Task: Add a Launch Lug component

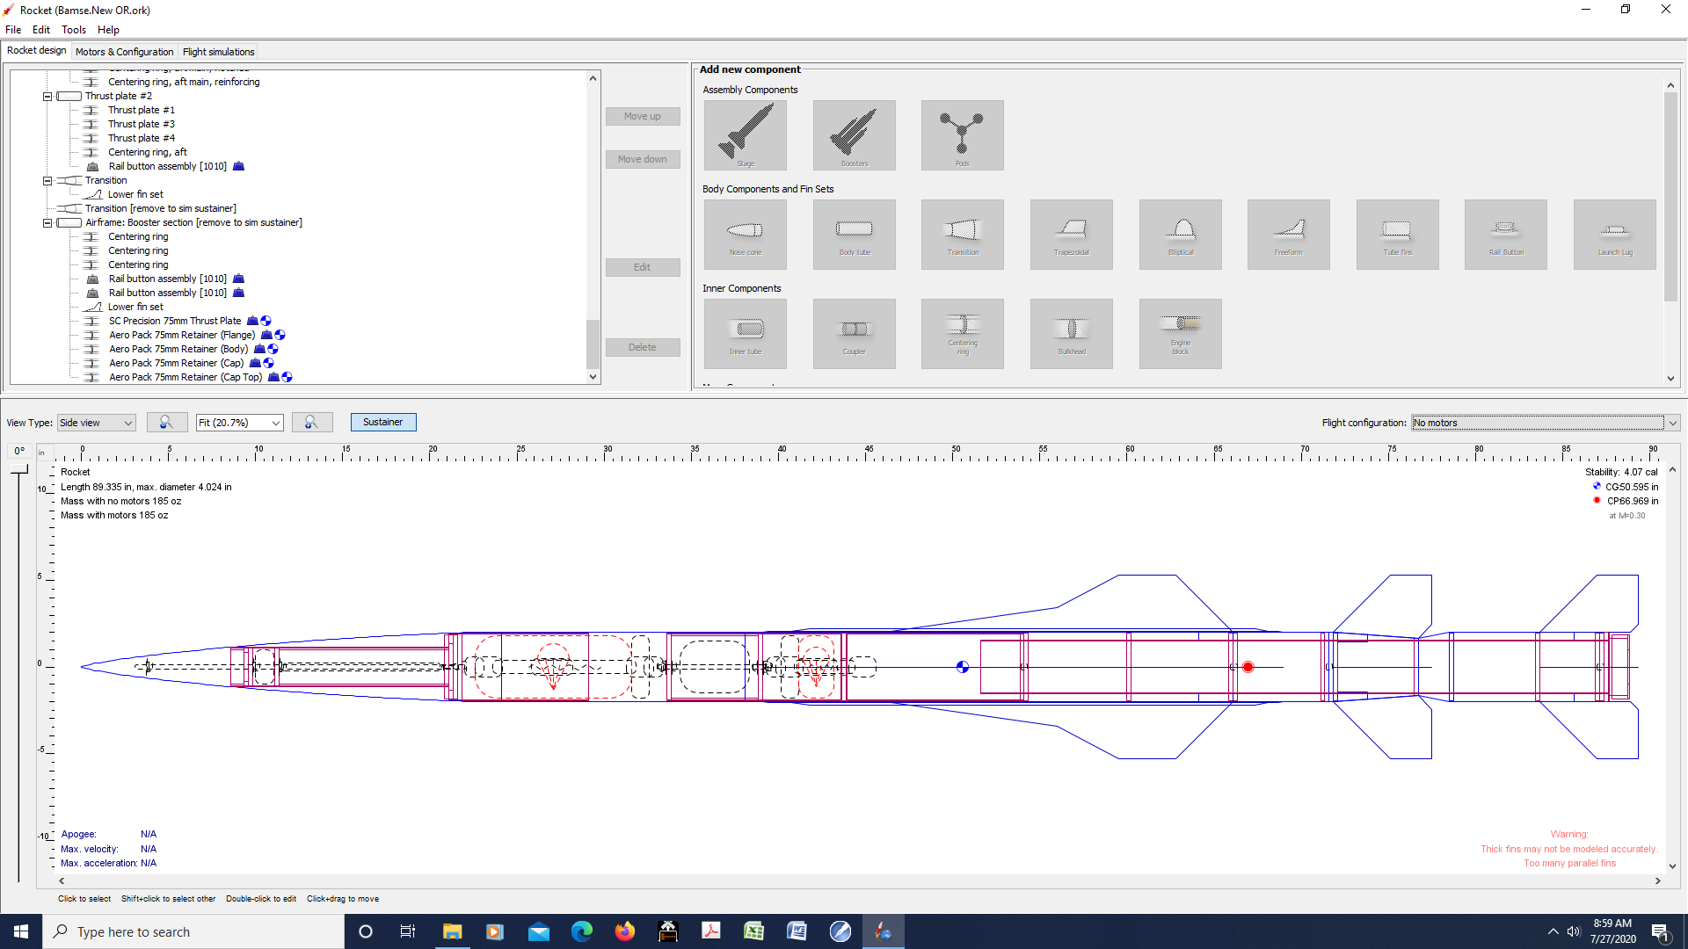Action: coord(1614,234)
